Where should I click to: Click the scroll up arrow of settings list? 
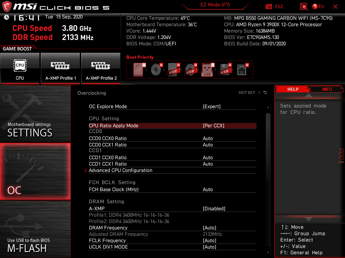[x=268, y=107]
